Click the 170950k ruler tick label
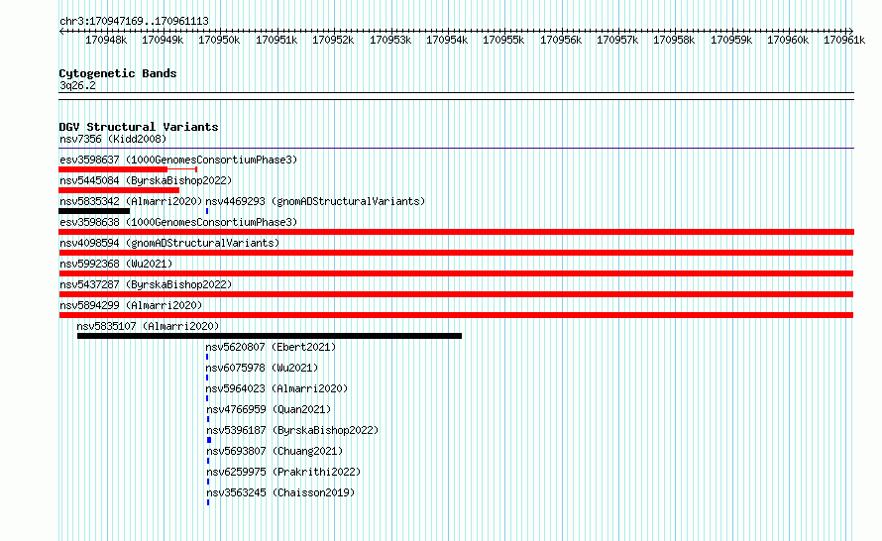Viewport: 882px width, 541px height. point(219,40)
